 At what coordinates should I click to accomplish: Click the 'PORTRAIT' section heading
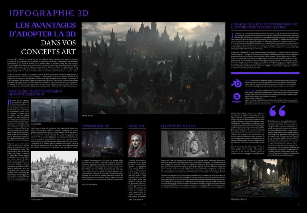tap(136, 126)
